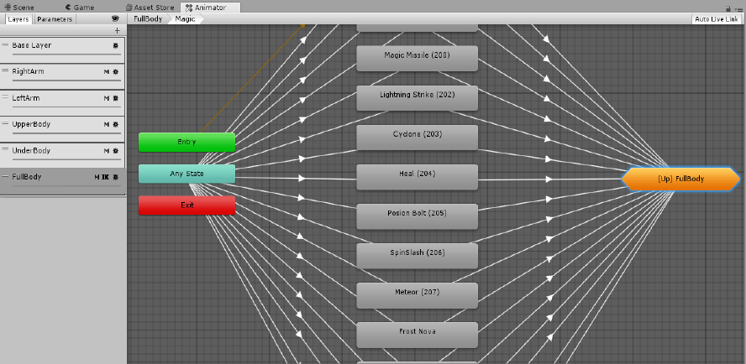Select the Meteor (207) state
This screenshot has width=746, height=364.
click(418, 295)
